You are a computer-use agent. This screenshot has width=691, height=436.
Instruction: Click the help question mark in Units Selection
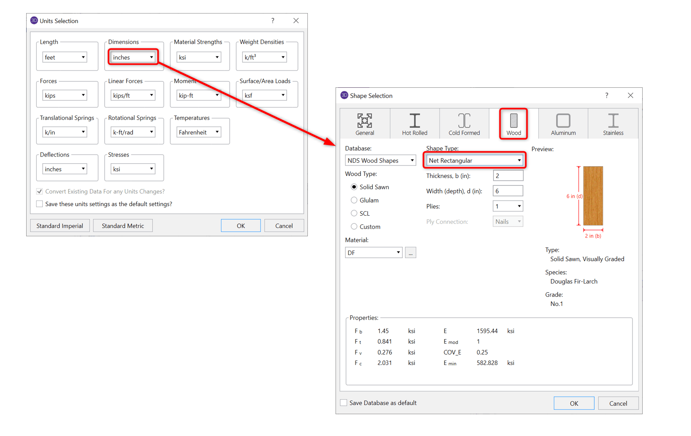tap(273, 21)
